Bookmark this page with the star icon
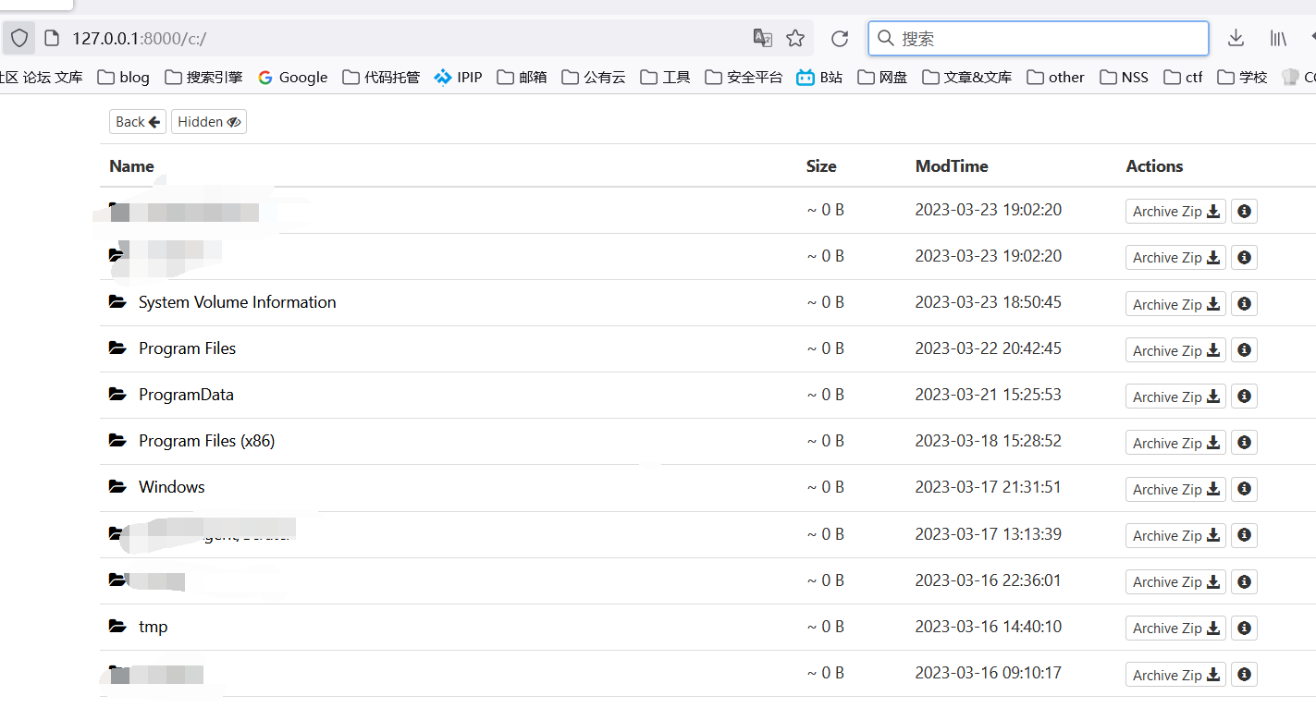The image size is (1316, 708). (x=795, y=38)
